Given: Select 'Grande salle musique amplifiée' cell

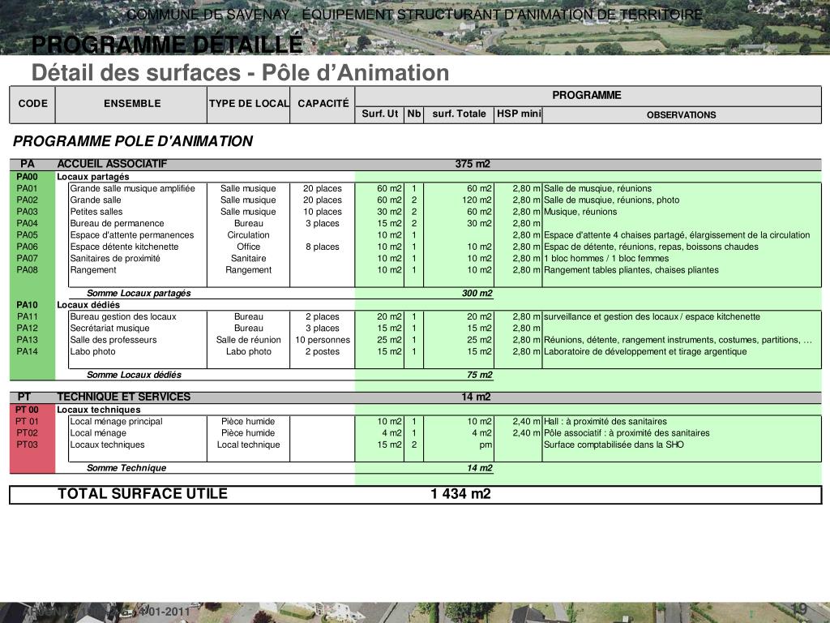Looking at the screenshot, I should click(x=132, y=188).
